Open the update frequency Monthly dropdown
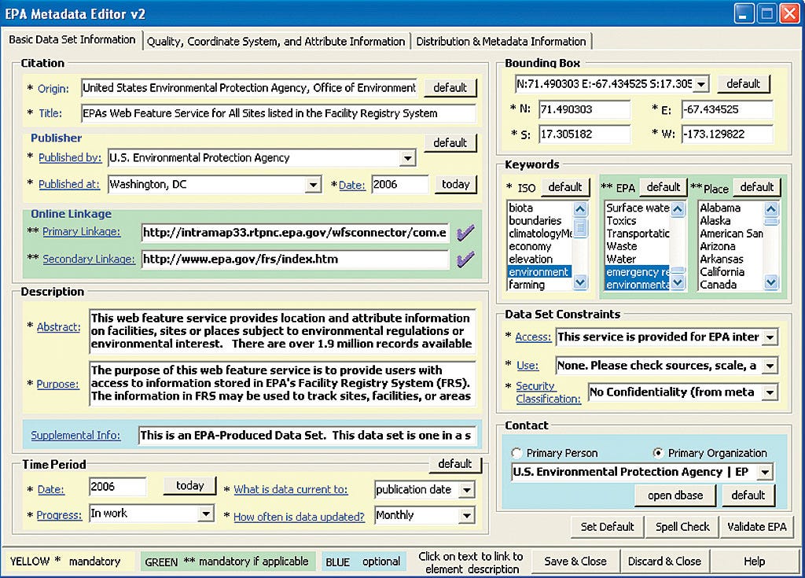805x578 pixels. (467, 515)
